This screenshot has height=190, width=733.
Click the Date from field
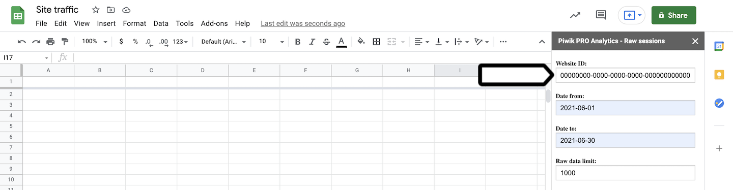click(x=625, y=108)
